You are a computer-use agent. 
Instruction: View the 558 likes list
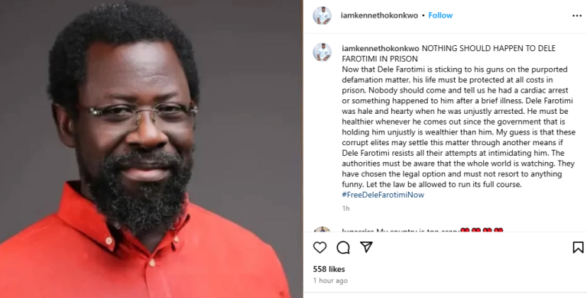pos(329,269)
